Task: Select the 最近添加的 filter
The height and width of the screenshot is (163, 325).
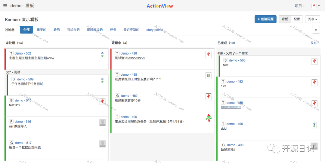Action: [95, 30]
